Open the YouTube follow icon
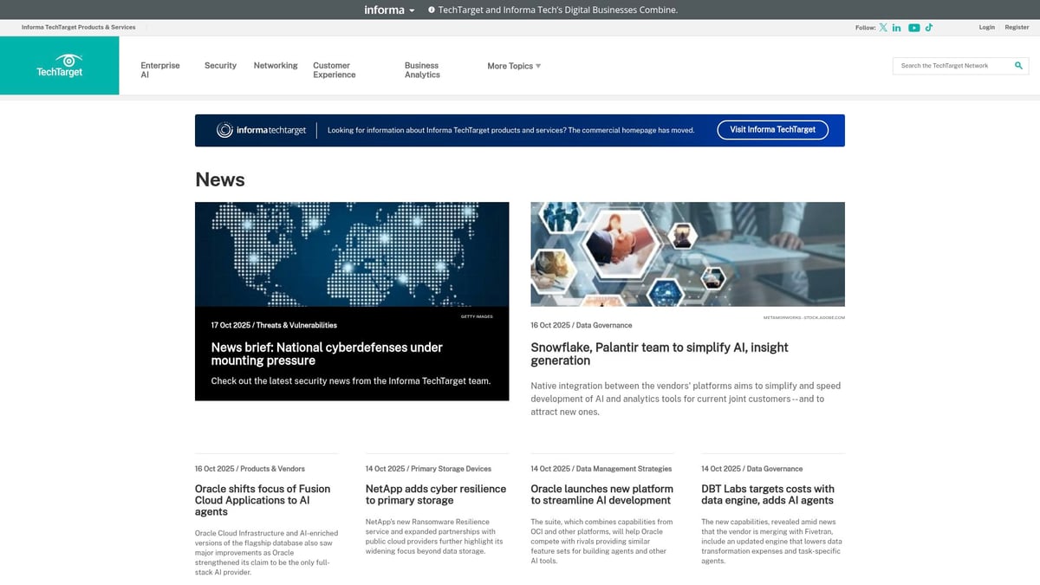Image resolution: width=1040 pixels, height=585 pixels. click(x=913, y=28)
